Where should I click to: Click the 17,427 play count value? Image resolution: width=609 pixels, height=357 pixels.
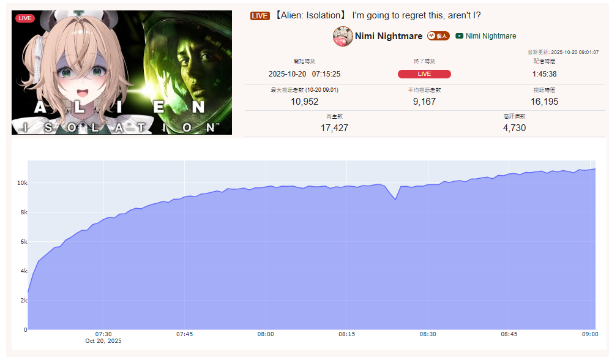click(x=334, y=128)
